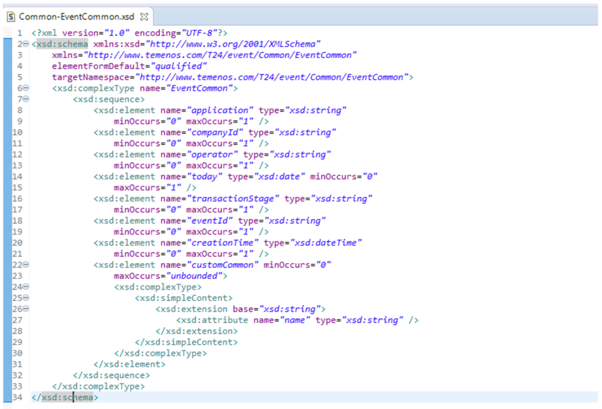Click the "xsd:dateTime" type of creationTime
This screenshot has width=602, height=409.
pyautogui.click(x=322, y=243)
